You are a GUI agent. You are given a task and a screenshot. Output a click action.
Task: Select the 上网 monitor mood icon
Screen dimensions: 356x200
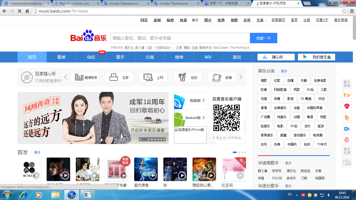[x=153, y=77]
